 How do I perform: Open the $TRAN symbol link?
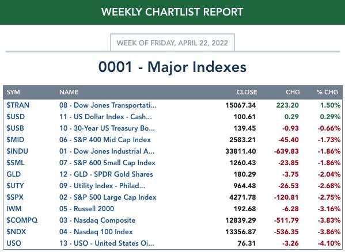pyautogui.click(x=18, y=105)
